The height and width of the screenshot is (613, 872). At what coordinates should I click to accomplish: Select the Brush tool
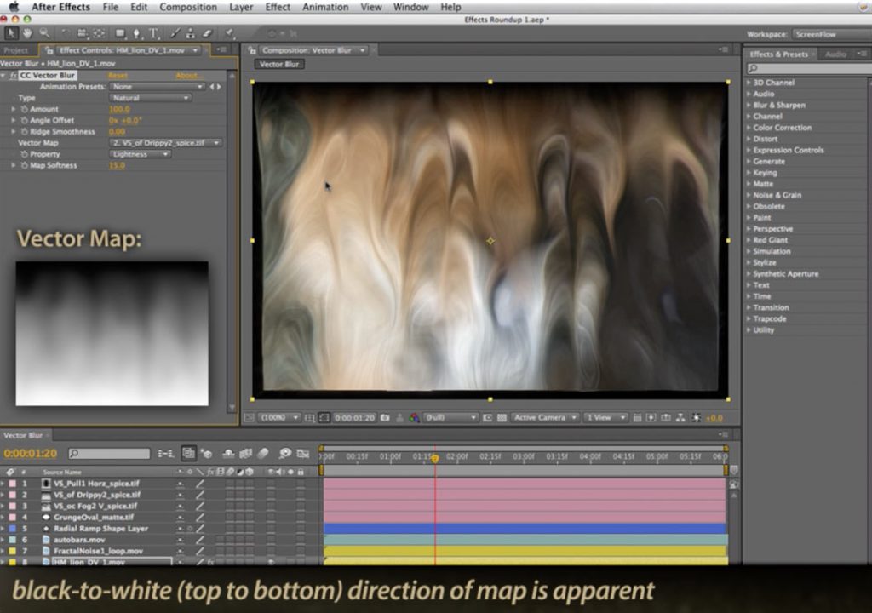click(x=176, y=33)
